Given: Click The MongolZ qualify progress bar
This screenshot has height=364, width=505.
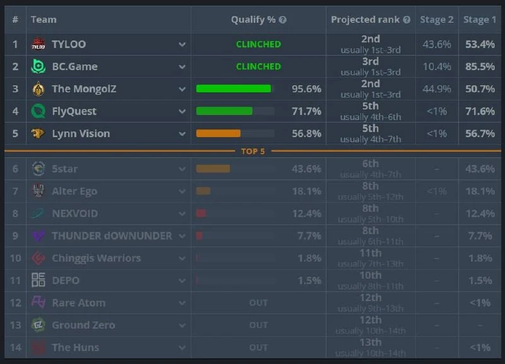Looking at the screenshot, I should 235,88.
